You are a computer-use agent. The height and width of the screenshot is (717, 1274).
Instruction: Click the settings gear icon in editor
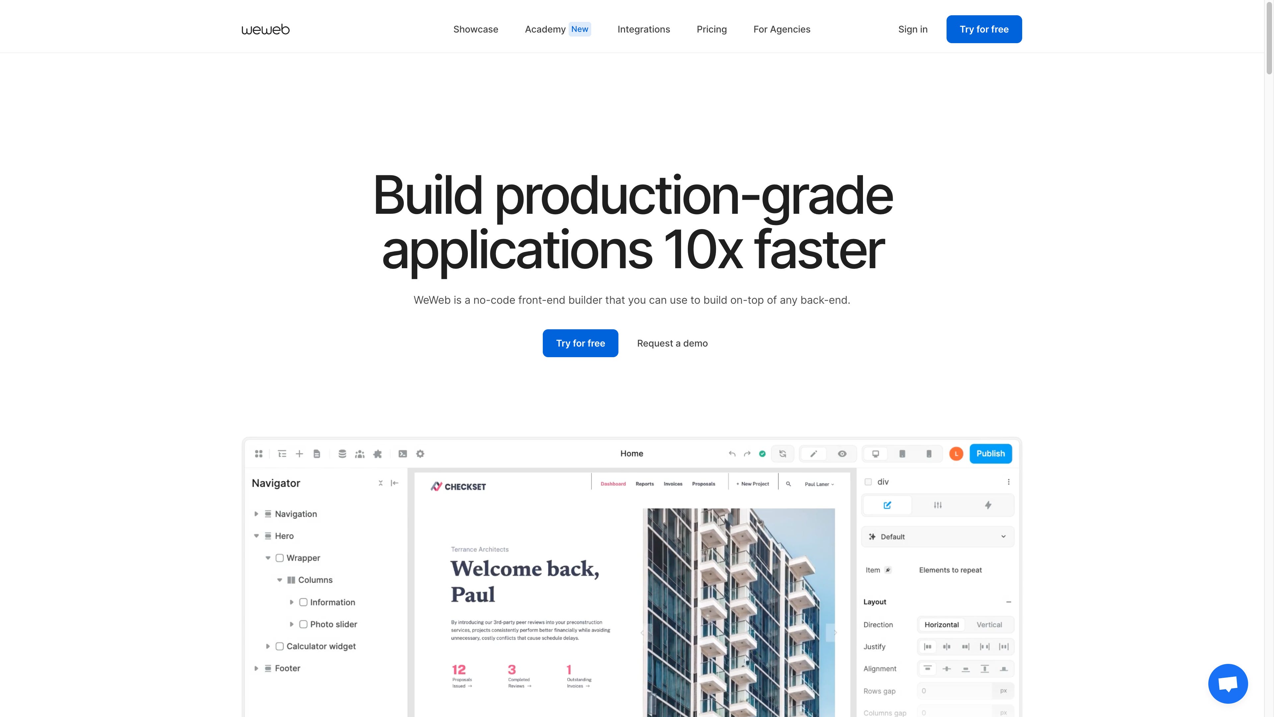(420, 454)
